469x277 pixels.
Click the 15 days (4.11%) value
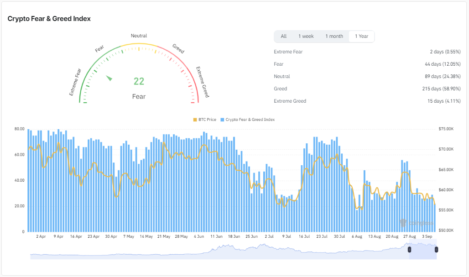[x=444, y=101]
